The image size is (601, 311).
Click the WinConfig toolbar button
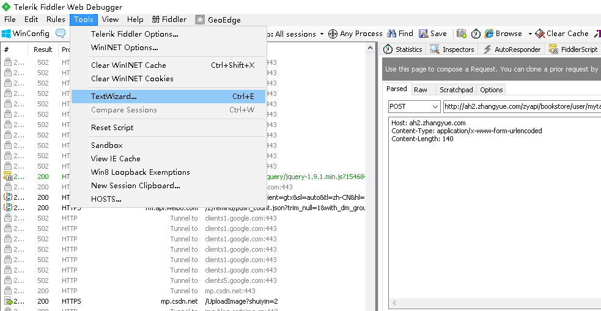coord(26,34)
